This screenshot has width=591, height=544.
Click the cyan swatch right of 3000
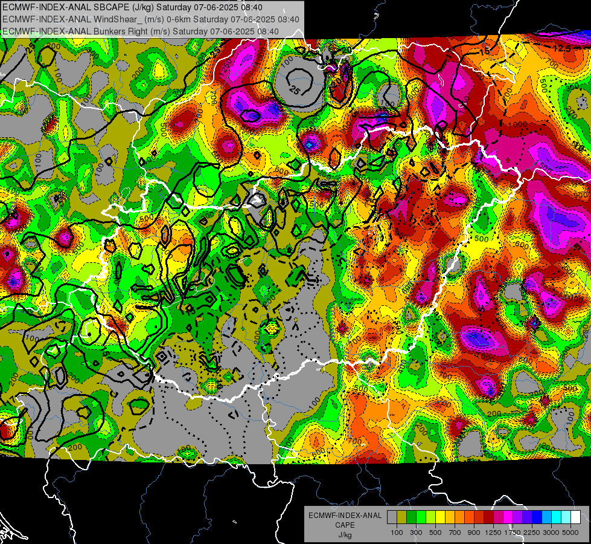[x=557, y=517]
